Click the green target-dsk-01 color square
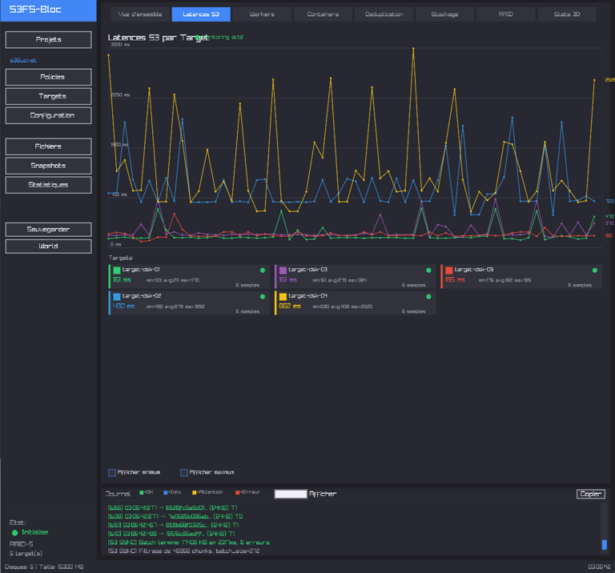This screenshot has height=573, width=615. [117, 270]
